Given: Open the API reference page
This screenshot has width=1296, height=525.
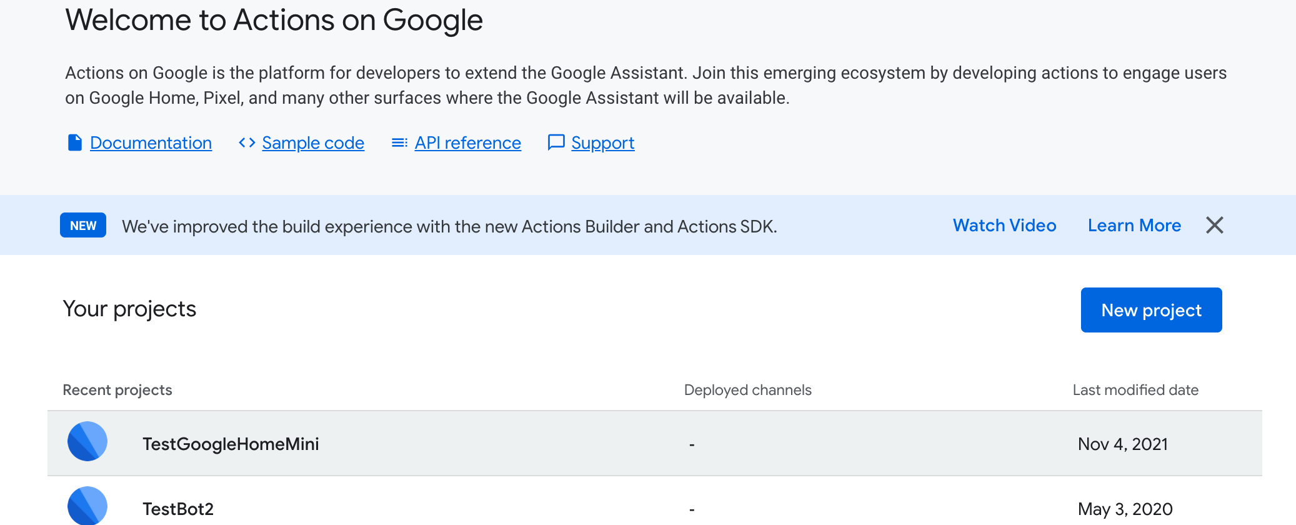Looking at the screenshot, I should point(467,142).
